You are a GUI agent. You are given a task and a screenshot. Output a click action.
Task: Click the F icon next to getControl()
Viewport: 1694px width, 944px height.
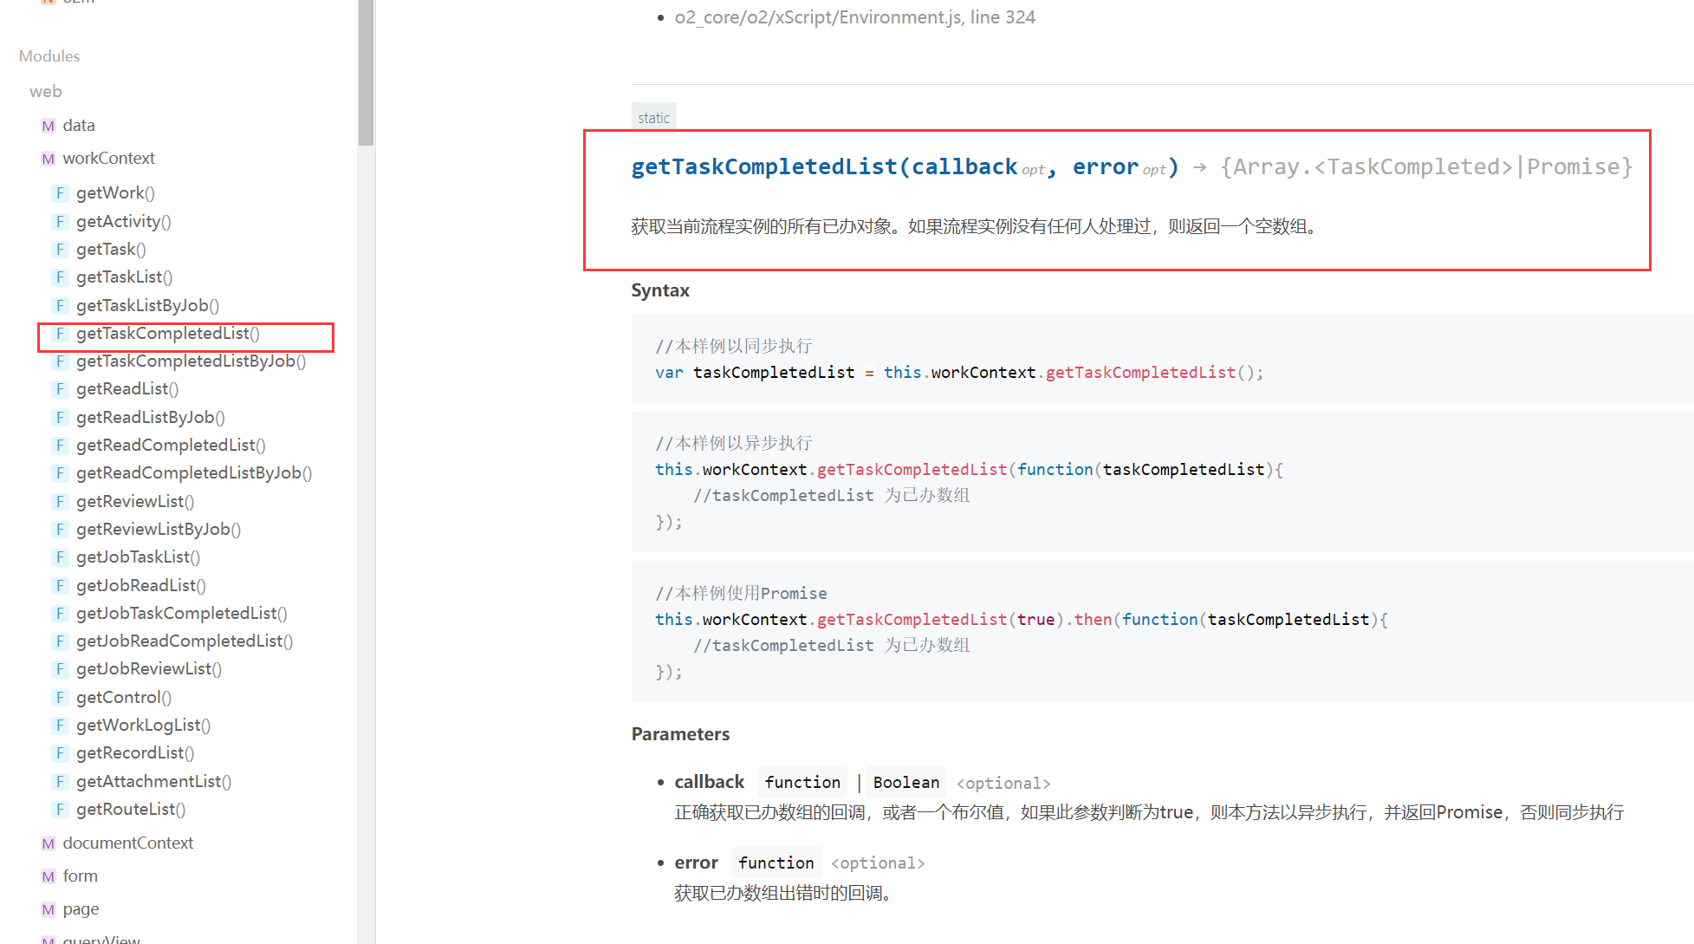(x=60, y=697)
